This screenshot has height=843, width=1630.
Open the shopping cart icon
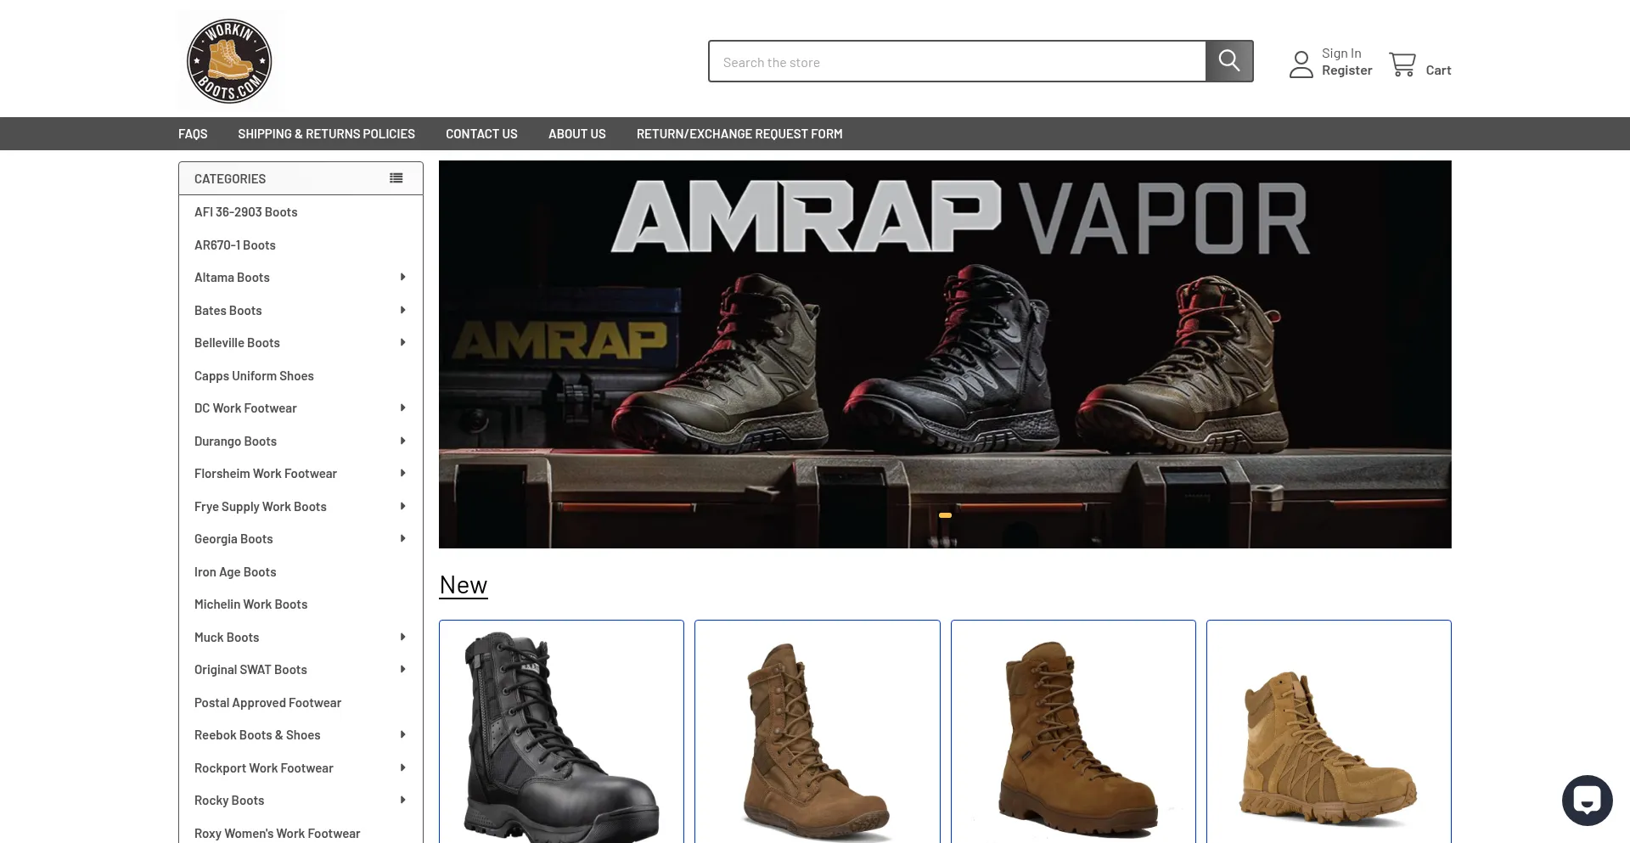tap(1404, 64)
